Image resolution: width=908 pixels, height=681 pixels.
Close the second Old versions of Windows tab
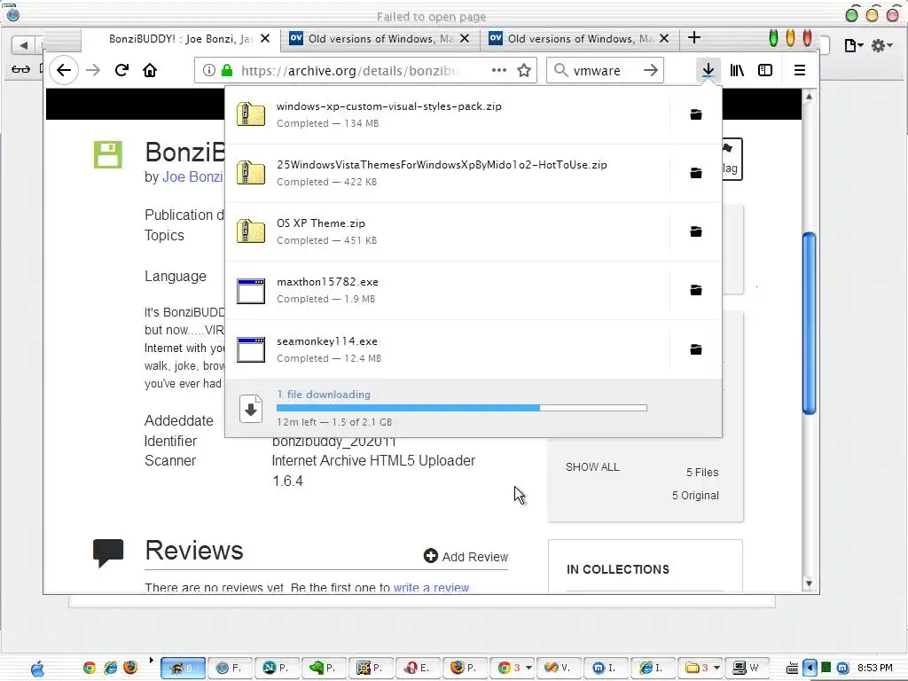pyautogui.click(x=664, y=39)
